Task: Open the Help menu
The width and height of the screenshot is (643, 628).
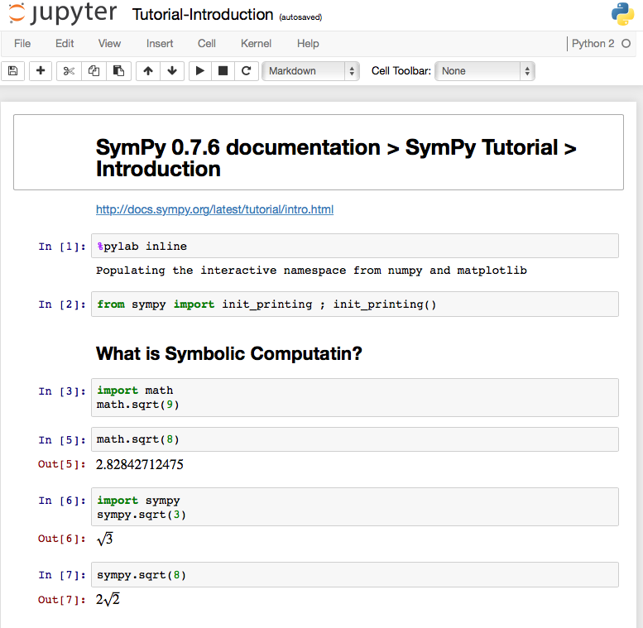Action: (308, 44)
